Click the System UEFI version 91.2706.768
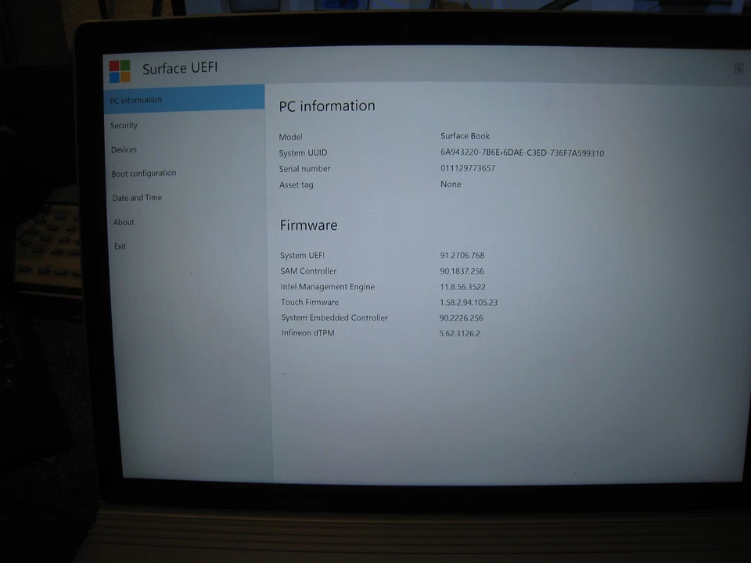 (462, 255)
